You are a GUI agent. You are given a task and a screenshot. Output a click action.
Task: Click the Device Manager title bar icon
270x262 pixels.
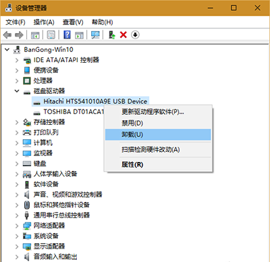pos(9,8)
